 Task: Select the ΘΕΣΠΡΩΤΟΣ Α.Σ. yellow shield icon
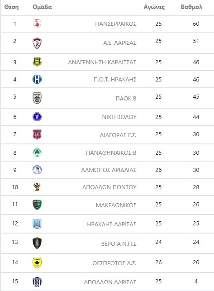pos(37,263)
